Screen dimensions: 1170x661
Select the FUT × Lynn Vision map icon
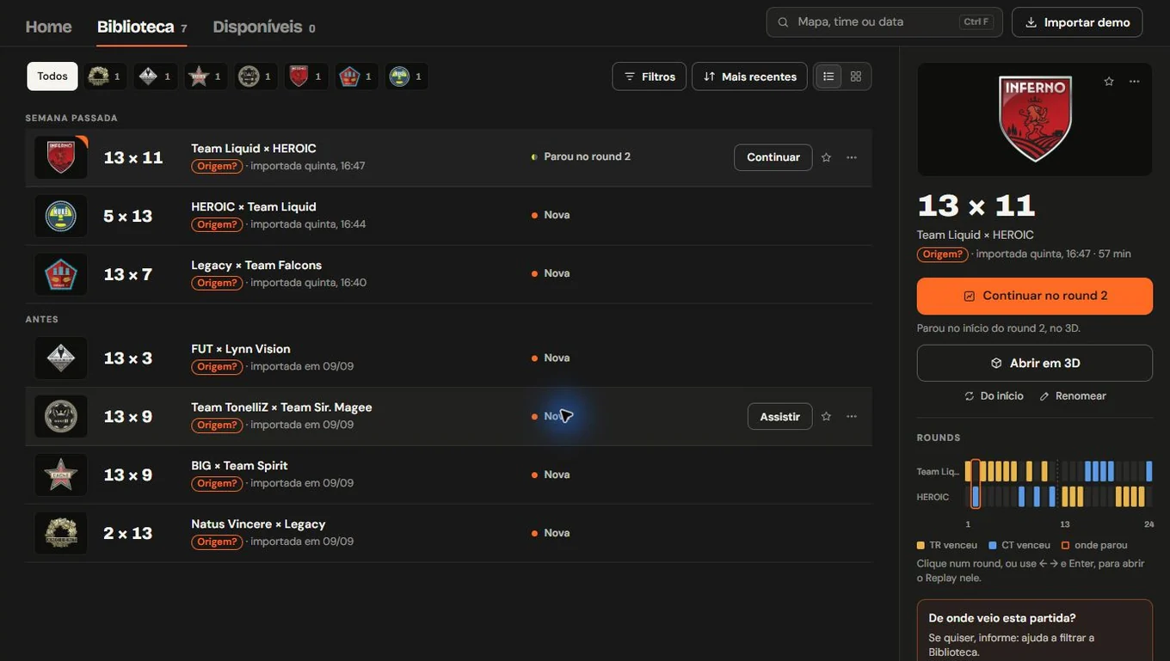pos(61,358)
